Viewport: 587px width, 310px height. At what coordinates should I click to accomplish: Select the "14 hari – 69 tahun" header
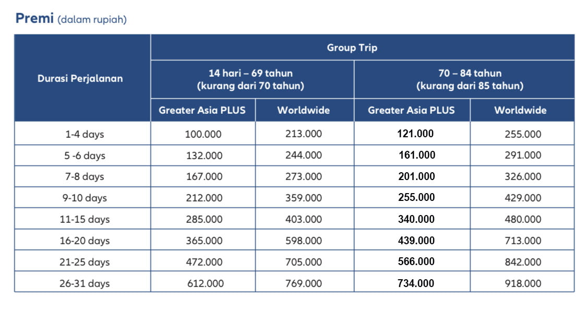(x=250, y=73)
